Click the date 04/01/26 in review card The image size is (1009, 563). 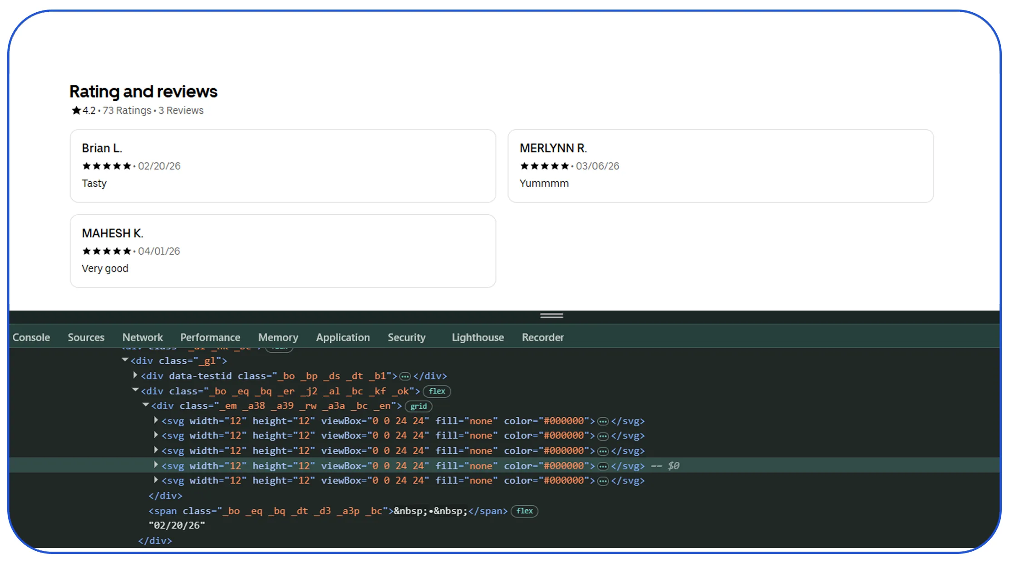pyautogui.click(x=159, y=251)
